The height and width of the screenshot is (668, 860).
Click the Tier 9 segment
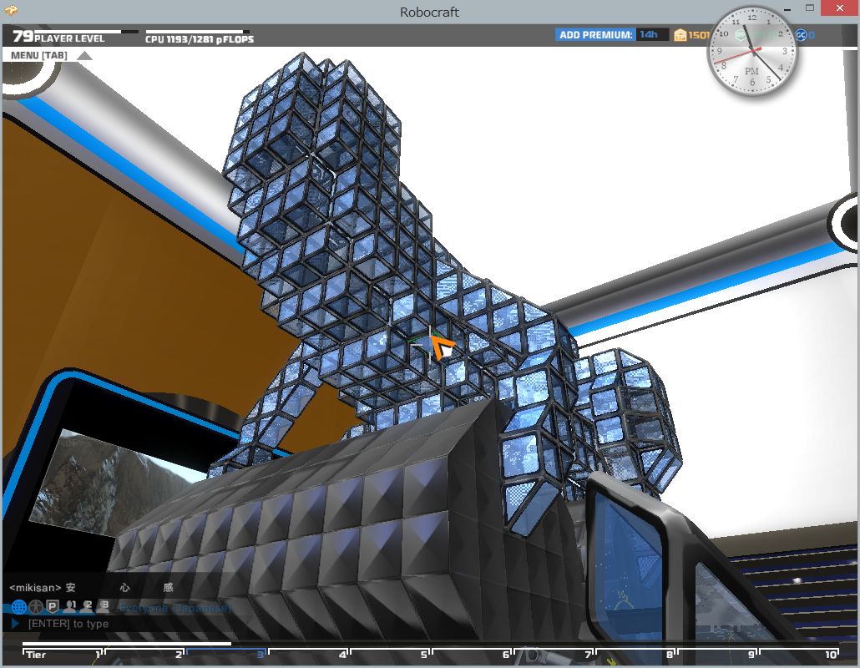tap(718, 654)
